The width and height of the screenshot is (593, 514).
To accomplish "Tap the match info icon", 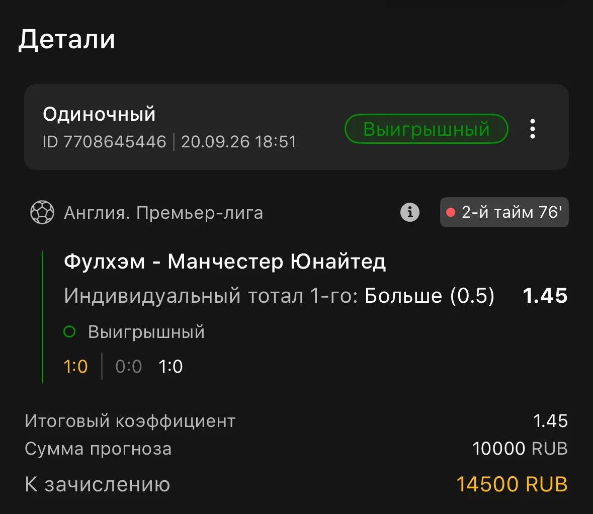I will pos(410,212).
